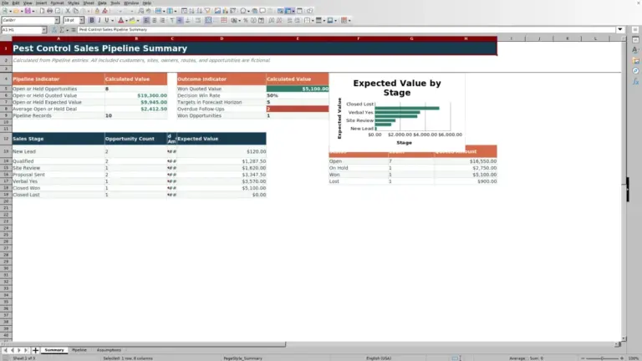Viewport: 642px width, 361px height.
Task: Click the Sum sigma icon
Action: 62,30
